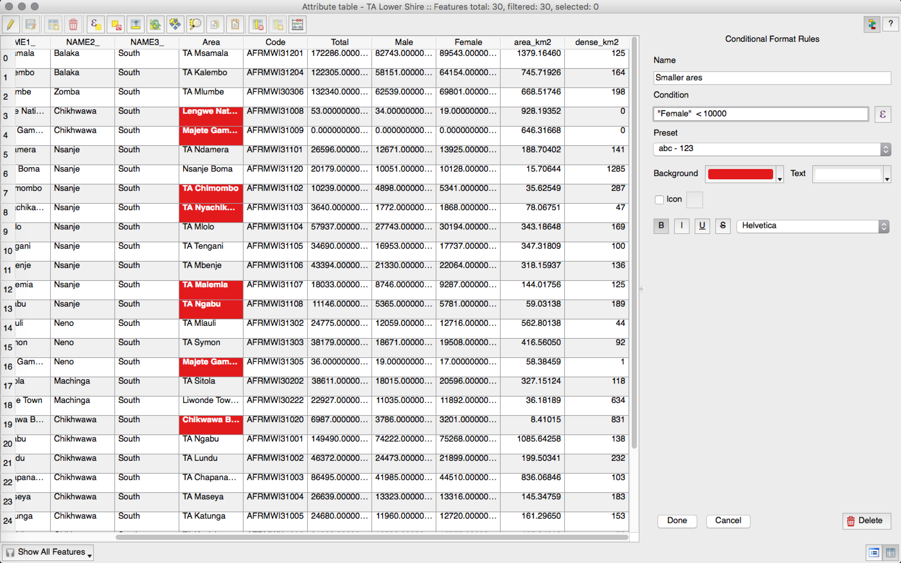Toggle underline text formatting button
Screen dimensions: 901x563
[702, 226]
